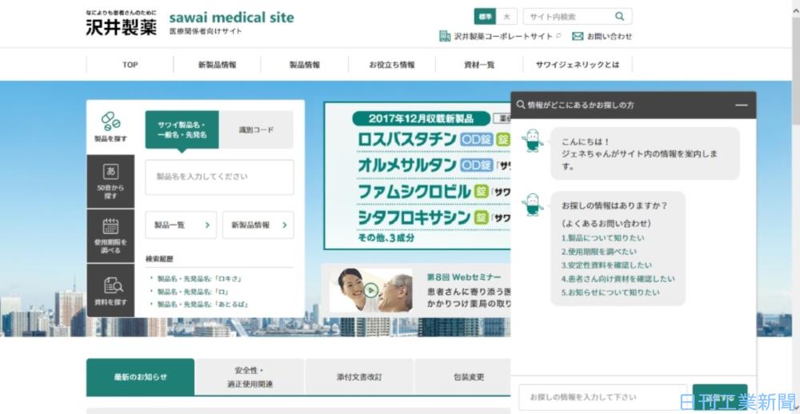
Task: Select the 使用期限を調べる calendar icon
Action: tap(110, 226)
